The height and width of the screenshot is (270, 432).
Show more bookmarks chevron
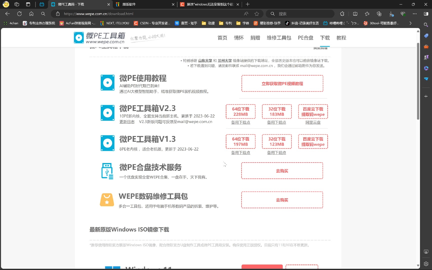410,23
